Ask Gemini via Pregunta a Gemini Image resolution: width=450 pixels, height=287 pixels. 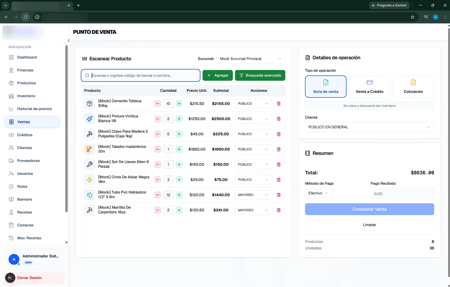[x=389, y=5]
